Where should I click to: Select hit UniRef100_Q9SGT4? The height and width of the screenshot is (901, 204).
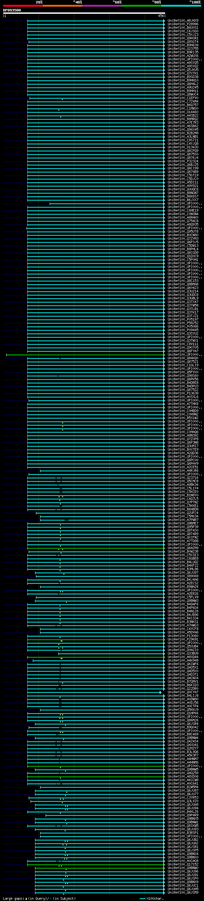pos(183,42)
